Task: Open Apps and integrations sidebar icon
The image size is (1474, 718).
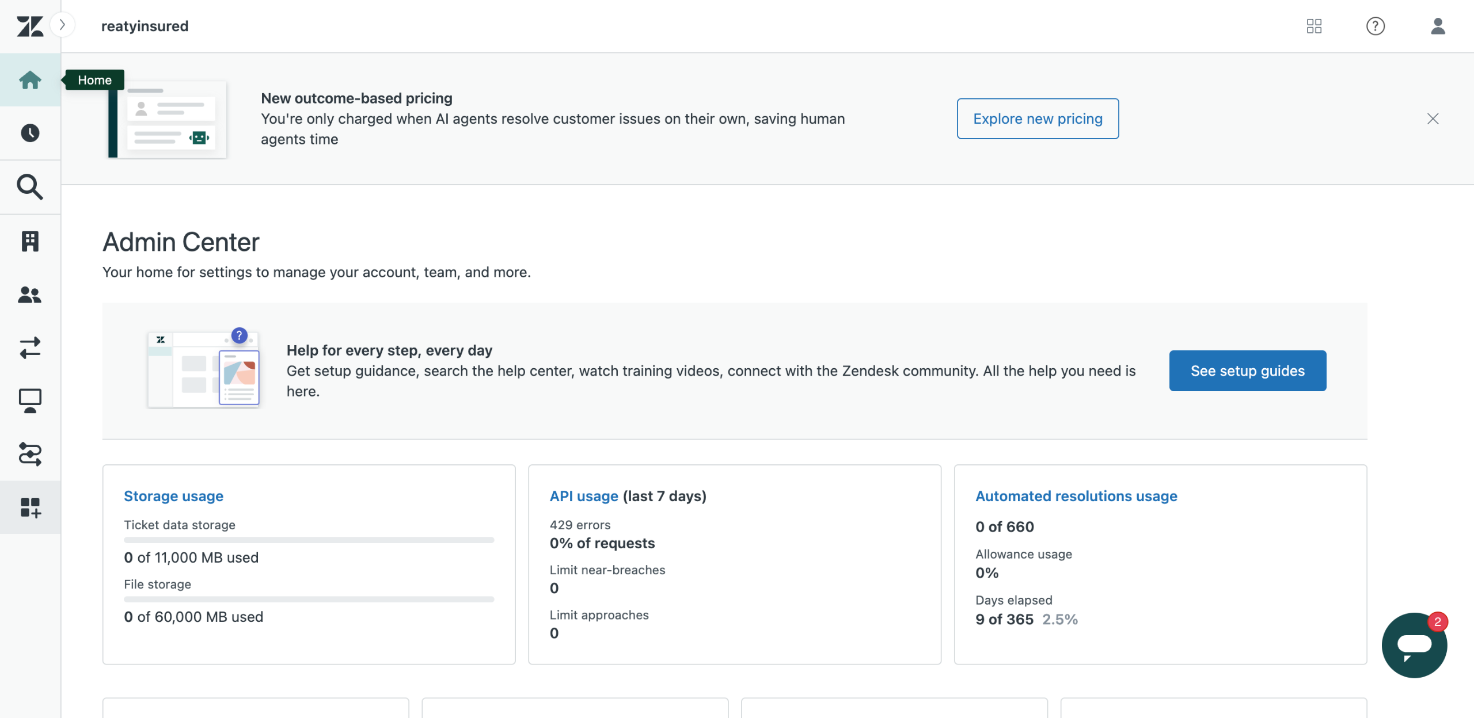Action: tap(30, 507)
